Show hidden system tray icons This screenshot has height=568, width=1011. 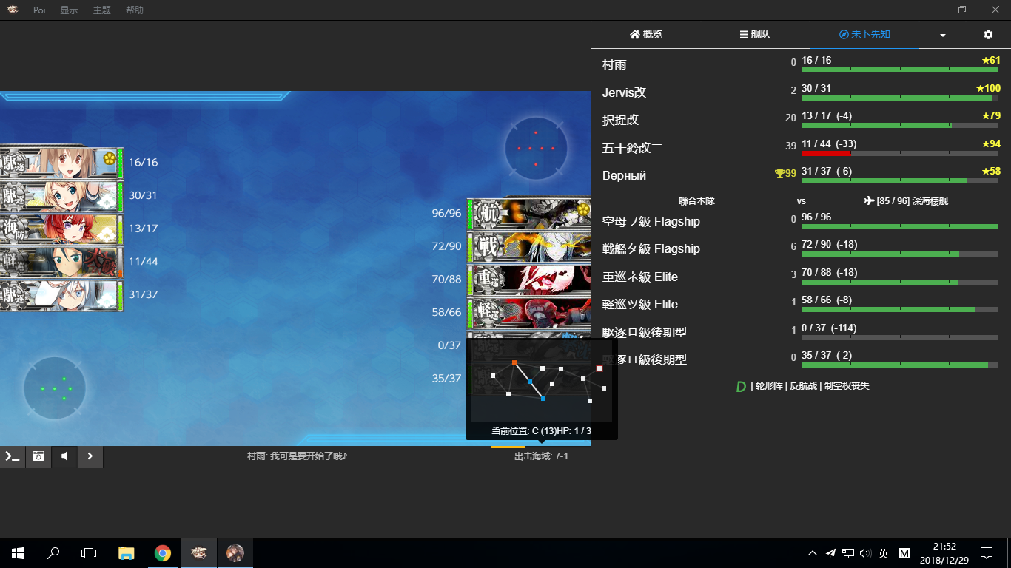(813, 553)
